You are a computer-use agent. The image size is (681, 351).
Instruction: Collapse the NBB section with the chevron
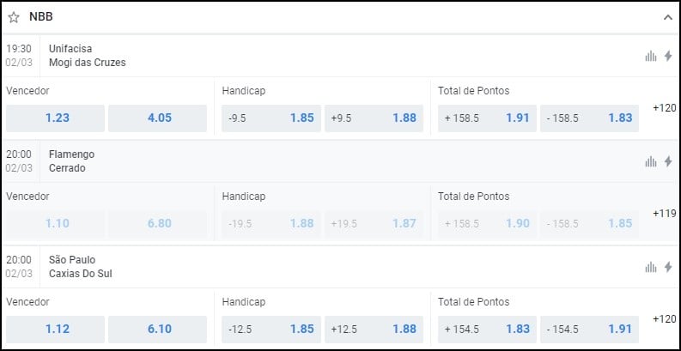pos(668,17)
